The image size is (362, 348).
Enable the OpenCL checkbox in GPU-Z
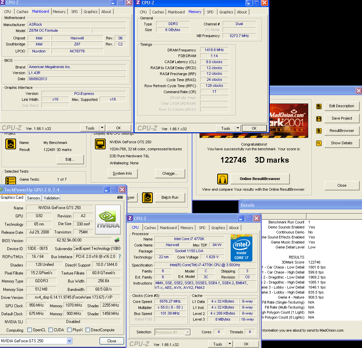(x=29, y=330)
